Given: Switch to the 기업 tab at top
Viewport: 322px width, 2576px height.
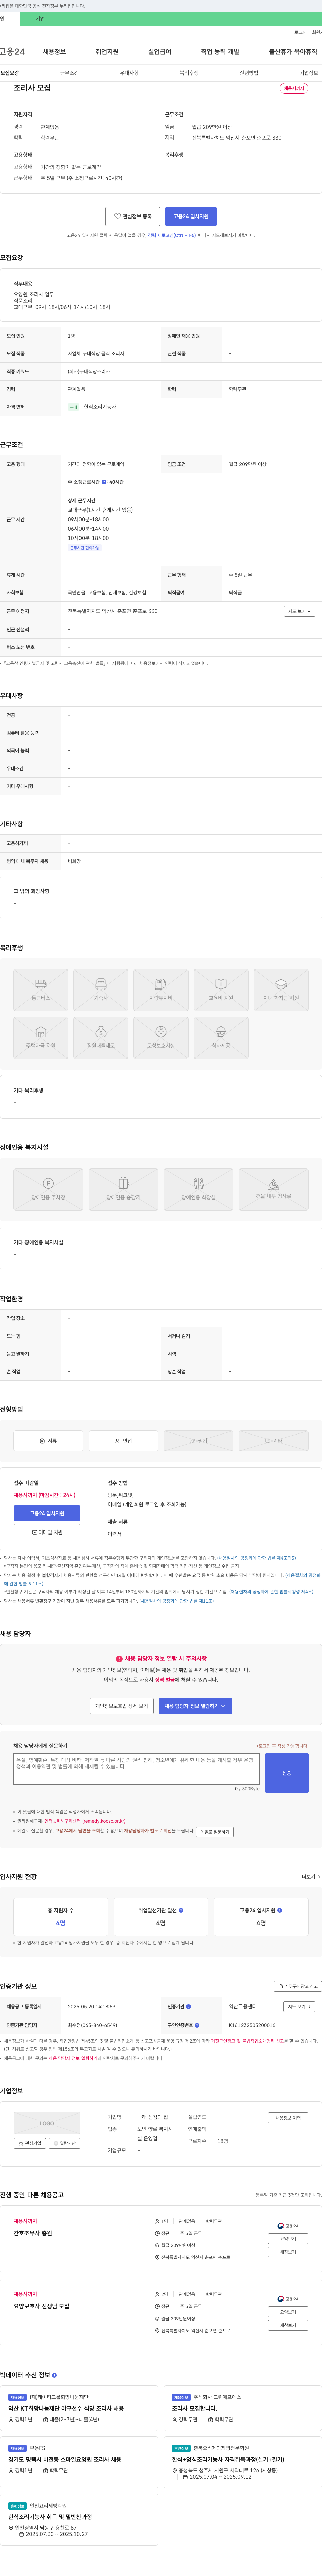Looking at the screenshot, I should 40,19.
